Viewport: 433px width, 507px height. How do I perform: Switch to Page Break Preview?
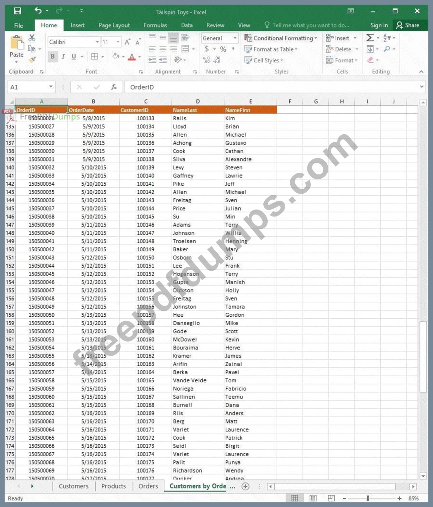tap(331, 498)
